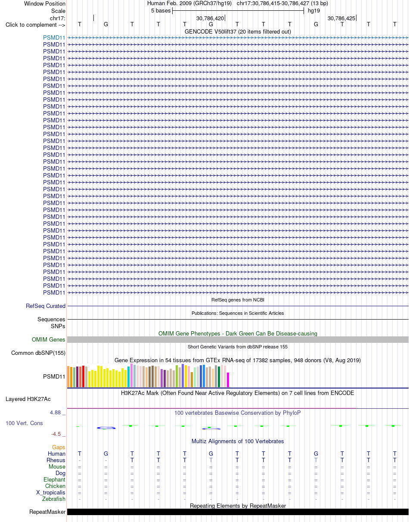Select the Chicken alignment row label
The image size is (409, 522).
tap(56, 486)
